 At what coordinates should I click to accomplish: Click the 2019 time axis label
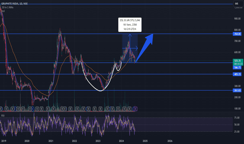pyautogui.click(x=4, y=141)
